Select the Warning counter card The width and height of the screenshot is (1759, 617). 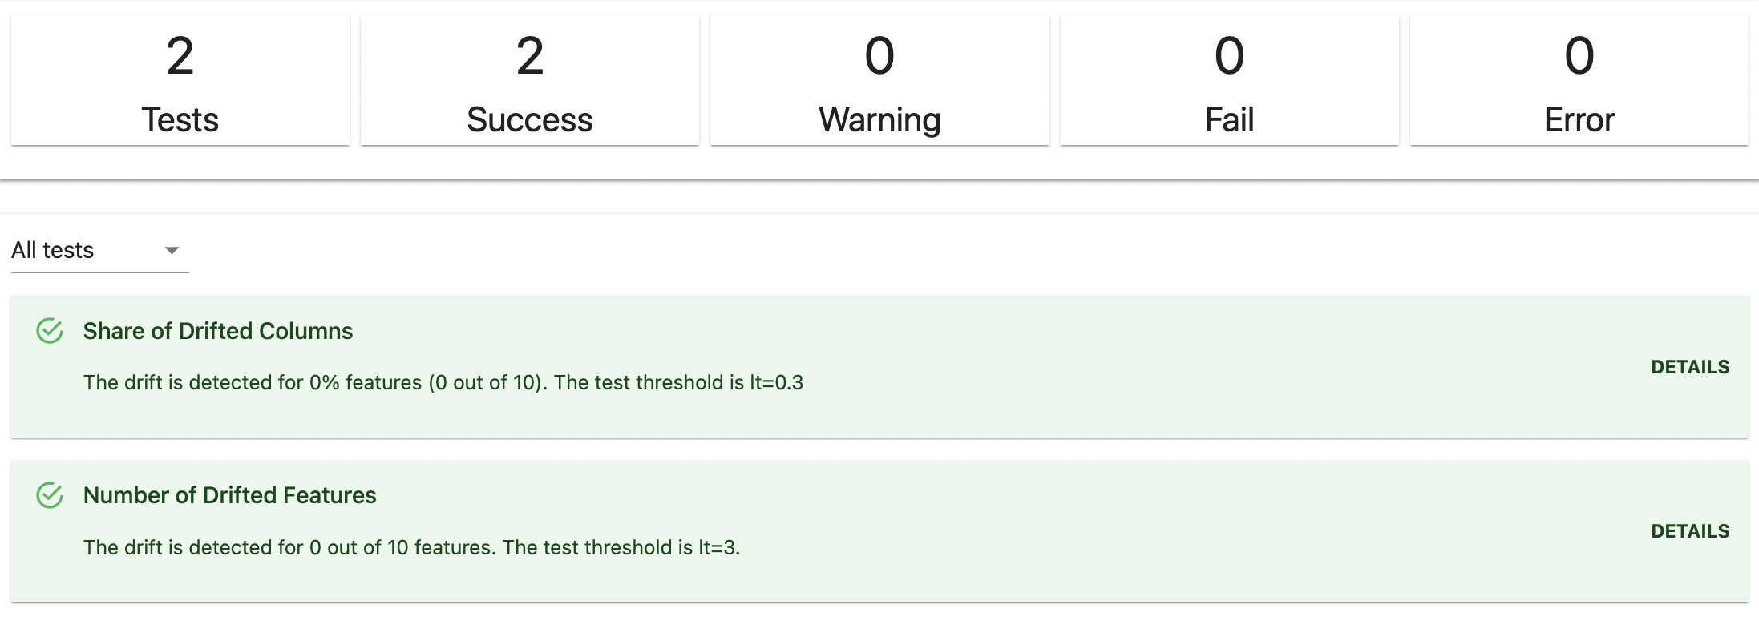pyautogui.click(x=879, y=80)
